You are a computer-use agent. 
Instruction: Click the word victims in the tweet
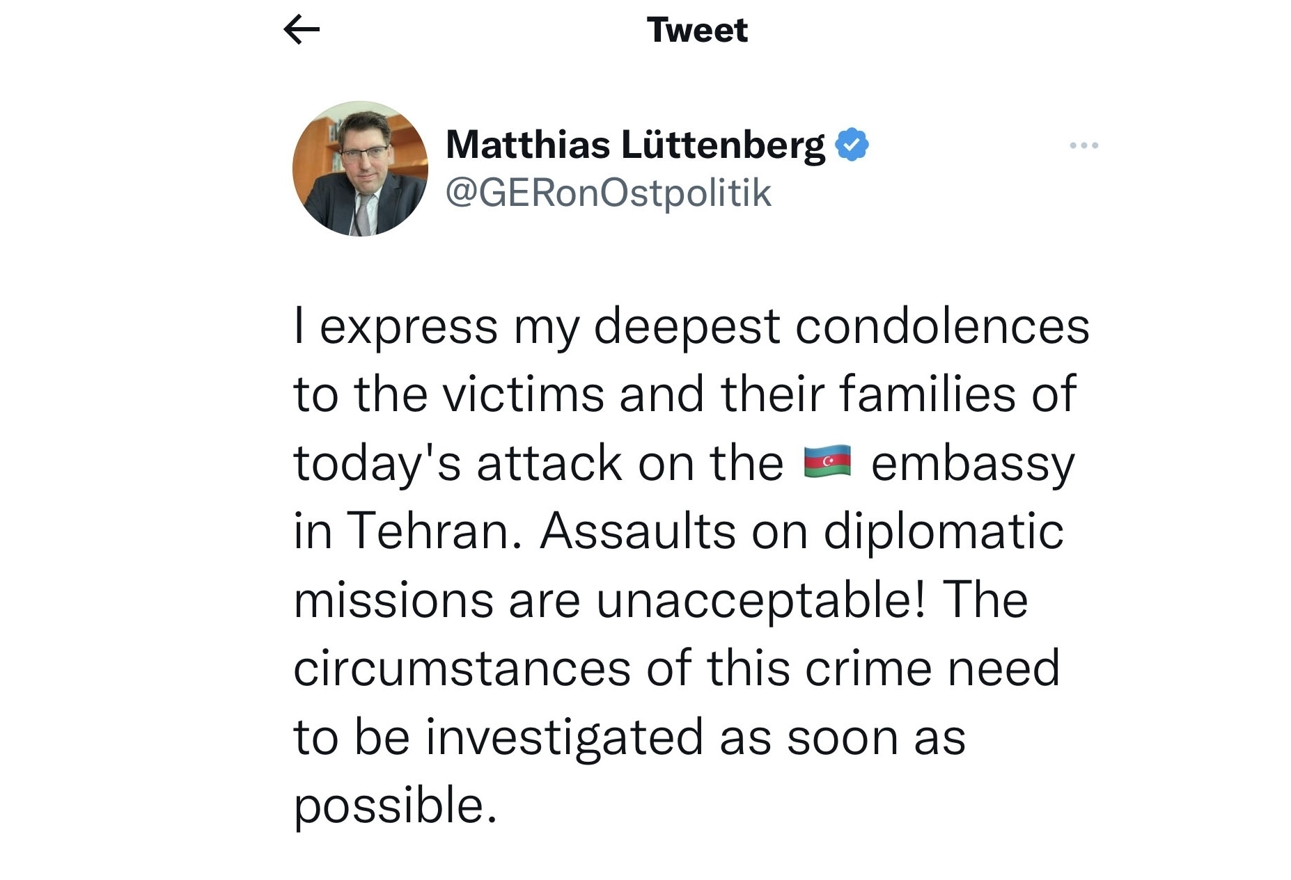[523, 394]
